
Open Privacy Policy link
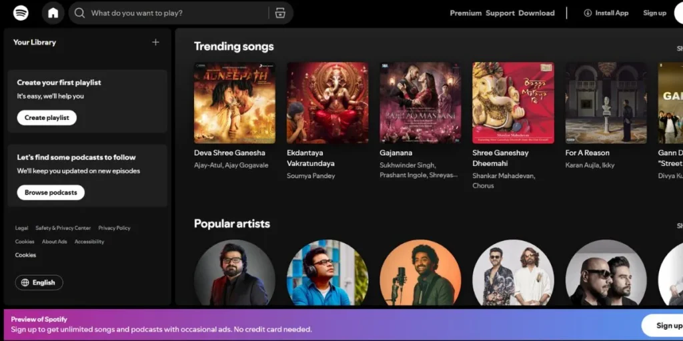114,228
